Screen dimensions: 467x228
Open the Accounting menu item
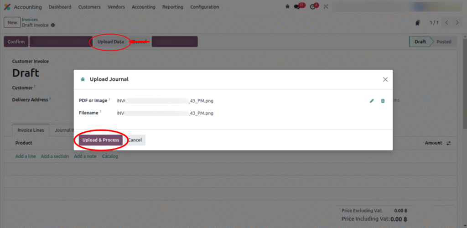point(144,7)
